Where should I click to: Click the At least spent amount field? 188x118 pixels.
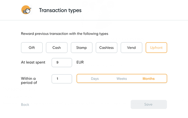click(62, 62)
